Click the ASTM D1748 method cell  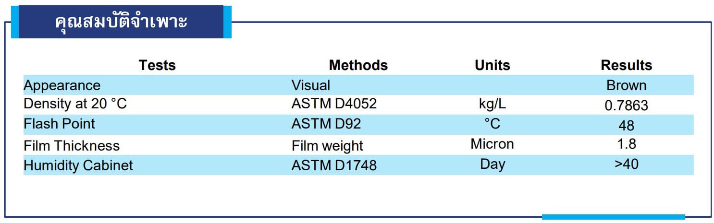coord(334,165)
